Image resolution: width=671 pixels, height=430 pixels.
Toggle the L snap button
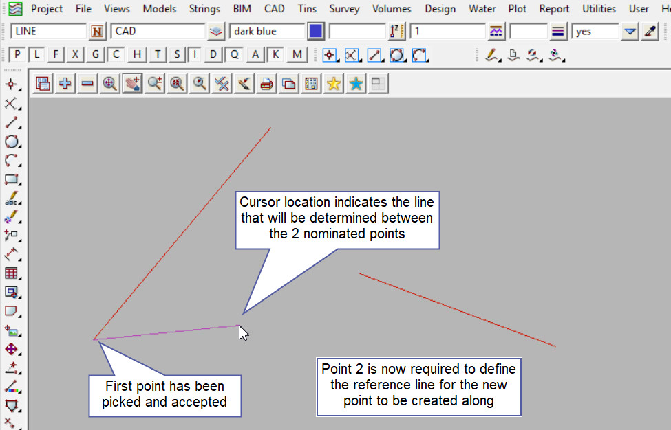[x=36, y=55]
